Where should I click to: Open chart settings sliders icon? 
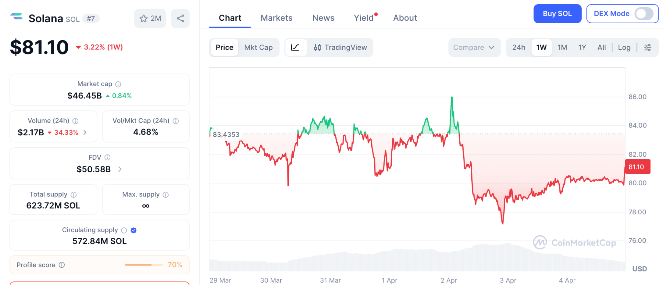coord(648,48)
